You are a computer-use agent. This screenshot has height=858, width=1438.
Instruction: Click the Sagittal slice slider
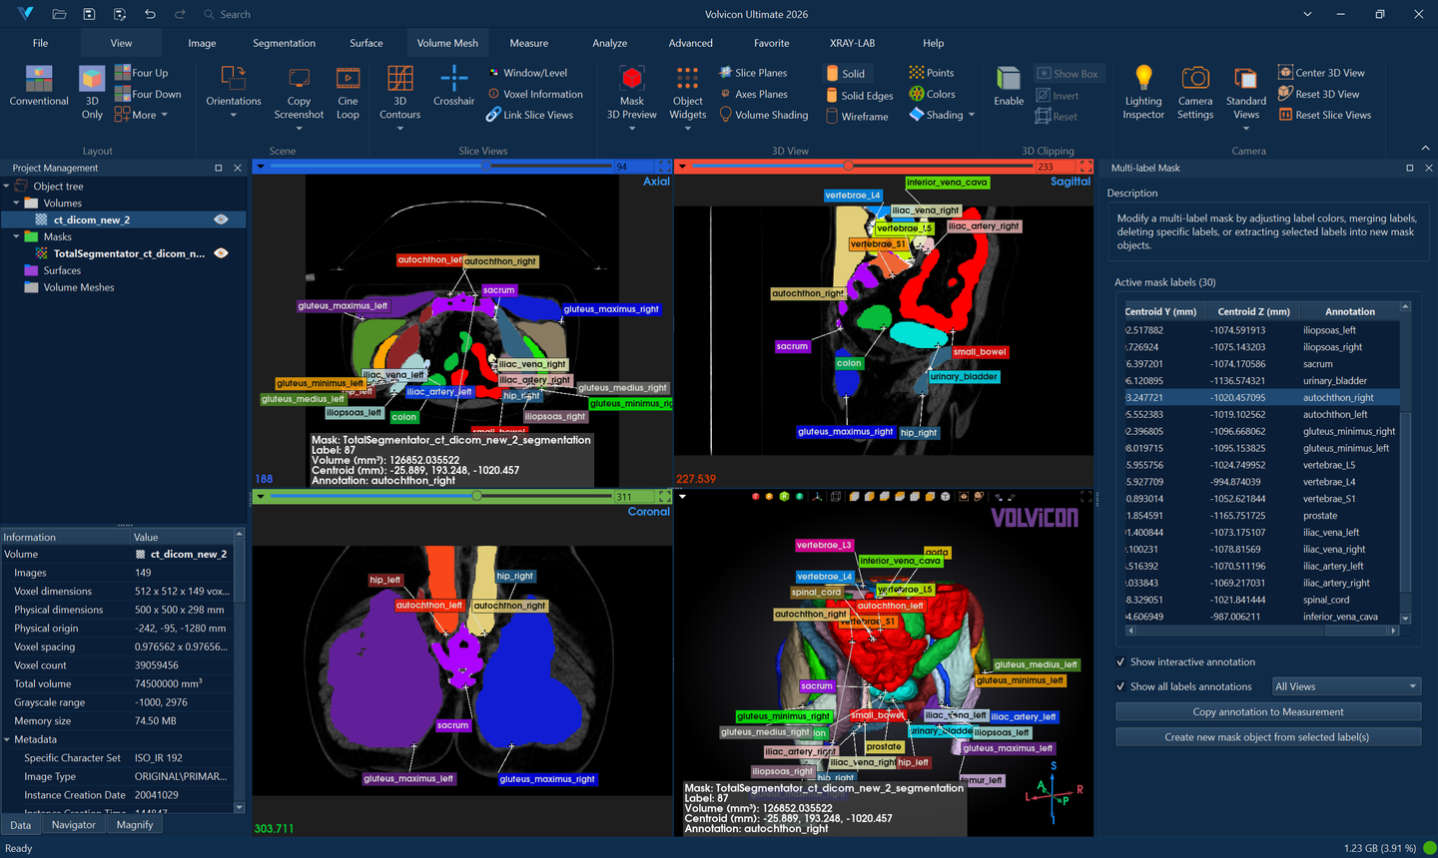tap(863, 166)
